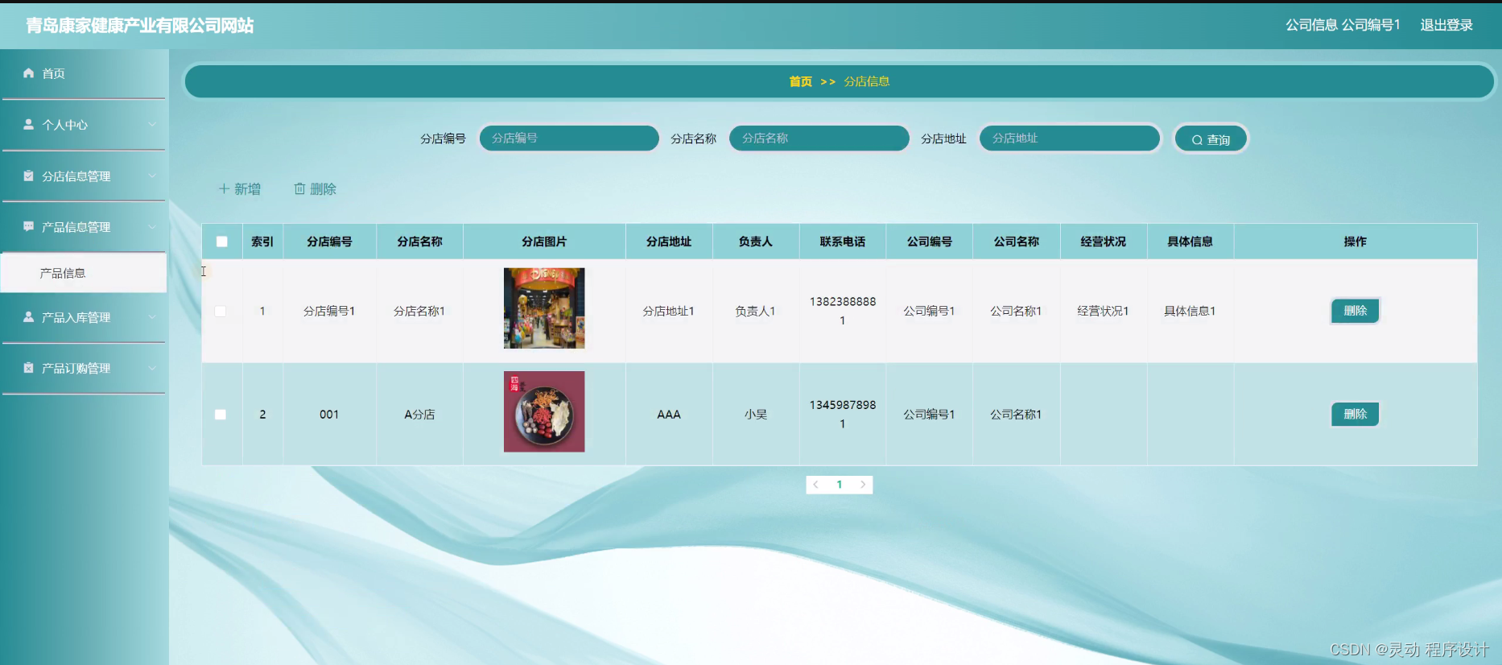The image size is (1502, 665).
Task: Click the 分店图片 column header
Action: [544, 242]
